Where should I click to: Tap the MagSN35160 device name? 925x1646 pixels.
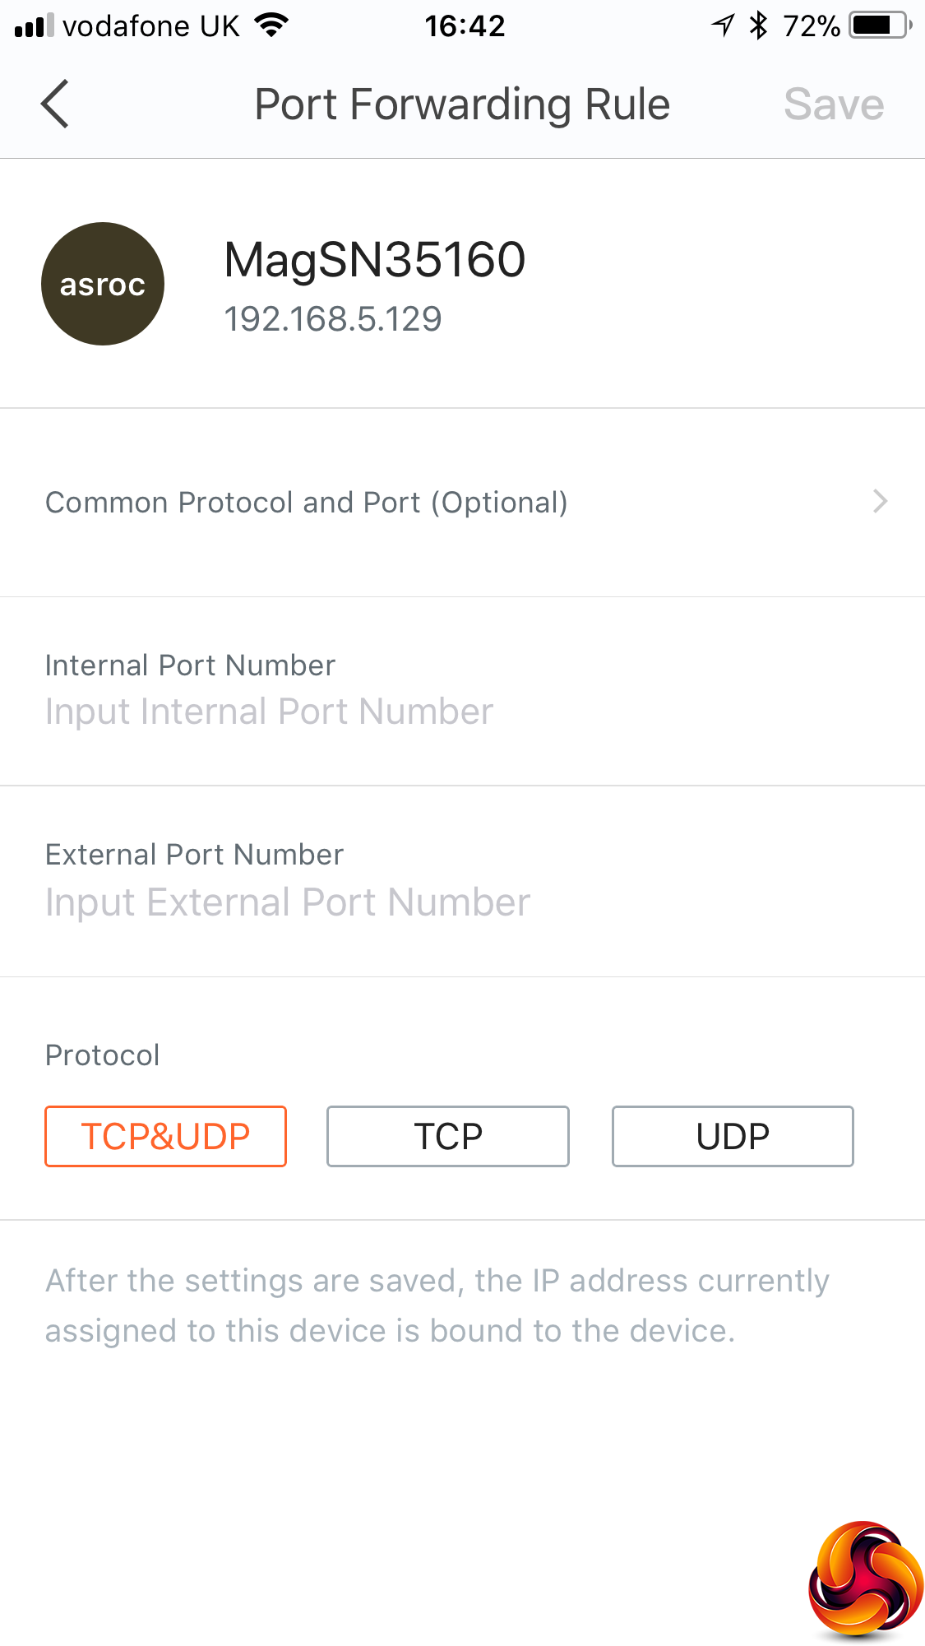(374, 260)
